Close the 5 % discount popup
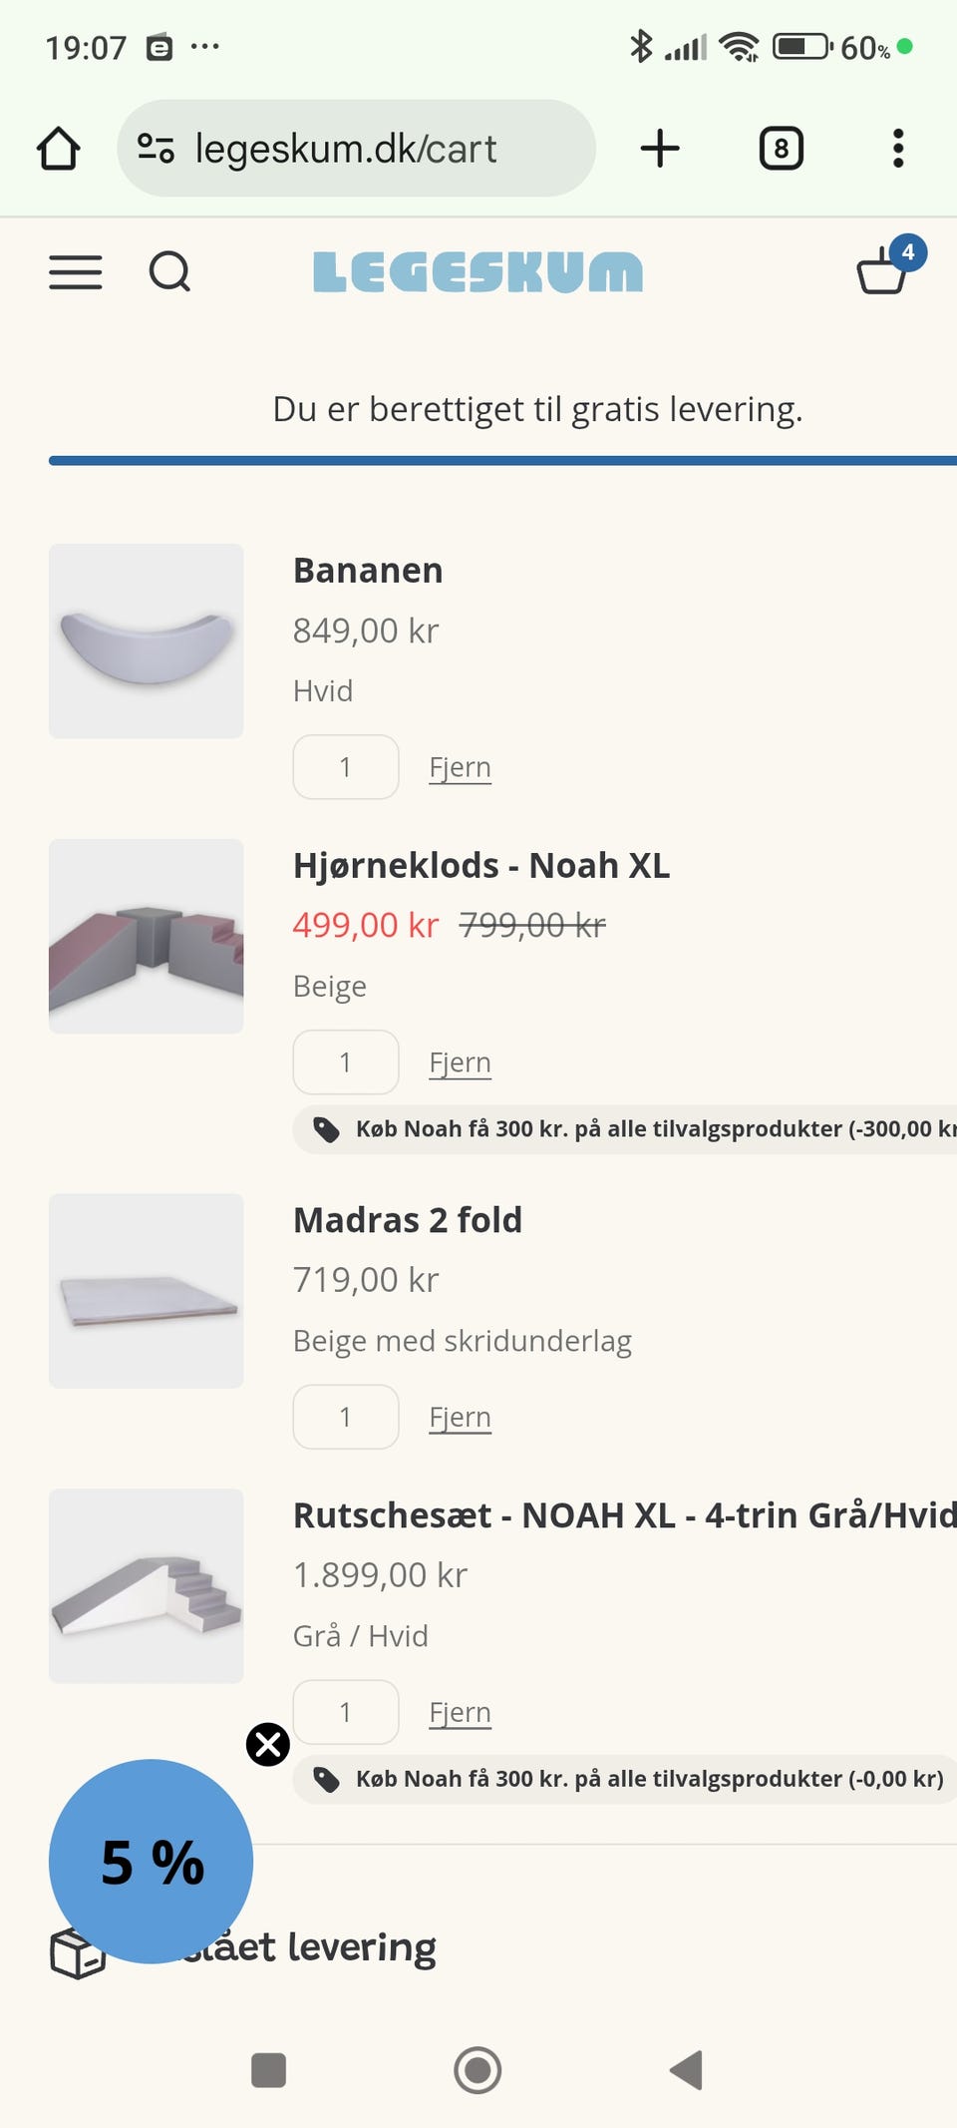This screenshot has width=957, height=2128. point(268,1745)
